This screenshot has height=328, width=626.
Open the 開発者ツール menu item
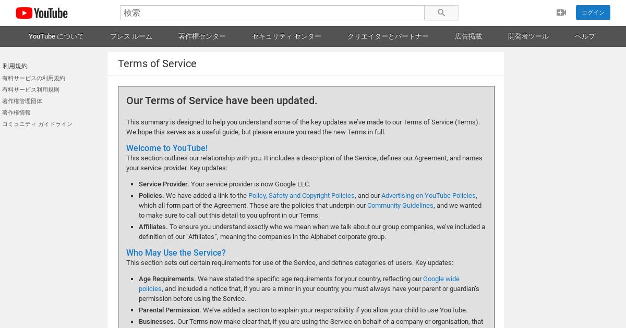[528, 36]
